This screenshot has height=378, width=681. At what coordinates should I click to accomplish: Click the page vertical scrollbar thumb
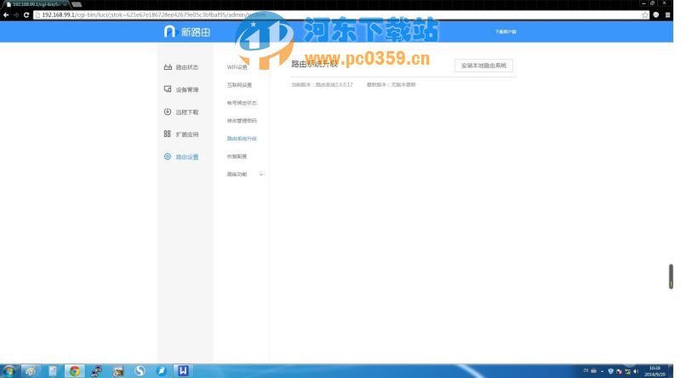pyautogui.click(x=671, y=277)
